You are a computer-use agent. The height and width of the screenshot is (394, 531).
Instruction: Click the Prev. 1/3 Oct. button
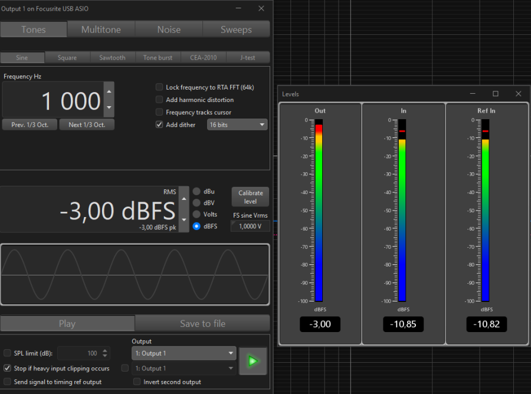(x=30, y=124)
